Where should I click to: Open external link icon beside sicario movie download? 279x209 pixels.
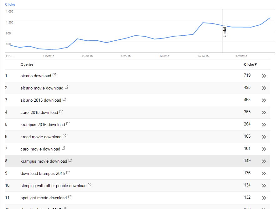(x=66, y=87)
